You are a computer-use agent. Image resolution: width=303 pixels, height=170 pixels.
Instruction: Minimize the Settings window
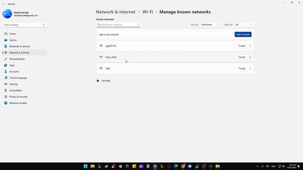click(285, 2)
